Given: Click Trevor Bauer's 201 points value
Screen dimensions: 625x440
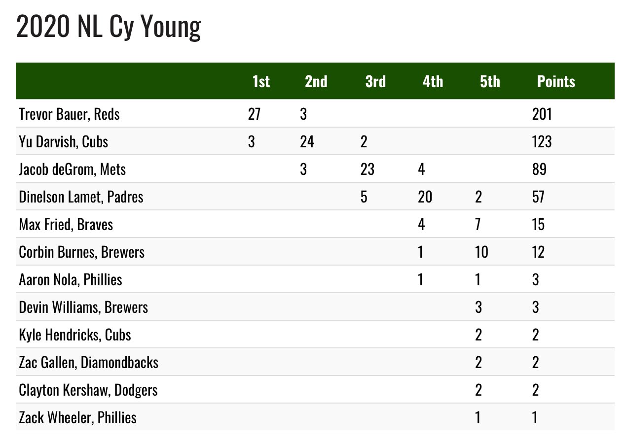Looking at the screenshot, I should click(542, 114).
